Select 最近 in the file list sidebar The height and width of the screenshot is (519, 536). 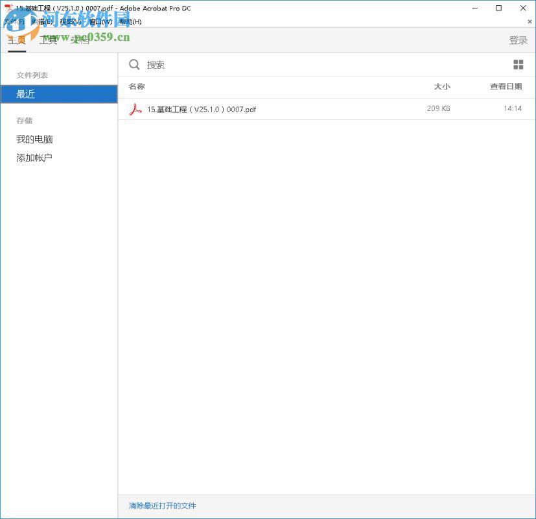tap(26, 93)
